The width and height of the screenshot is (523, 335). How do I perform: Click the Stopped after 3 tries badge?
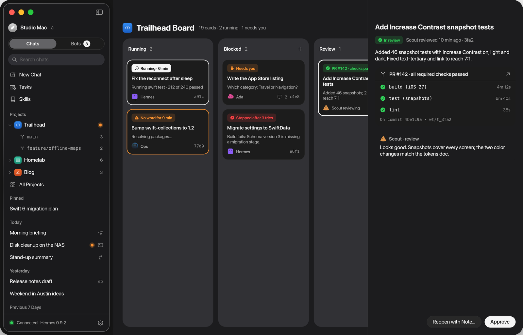251,118
